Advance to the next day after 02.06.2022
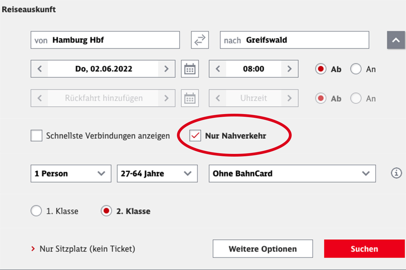 [x=166, y=69]
